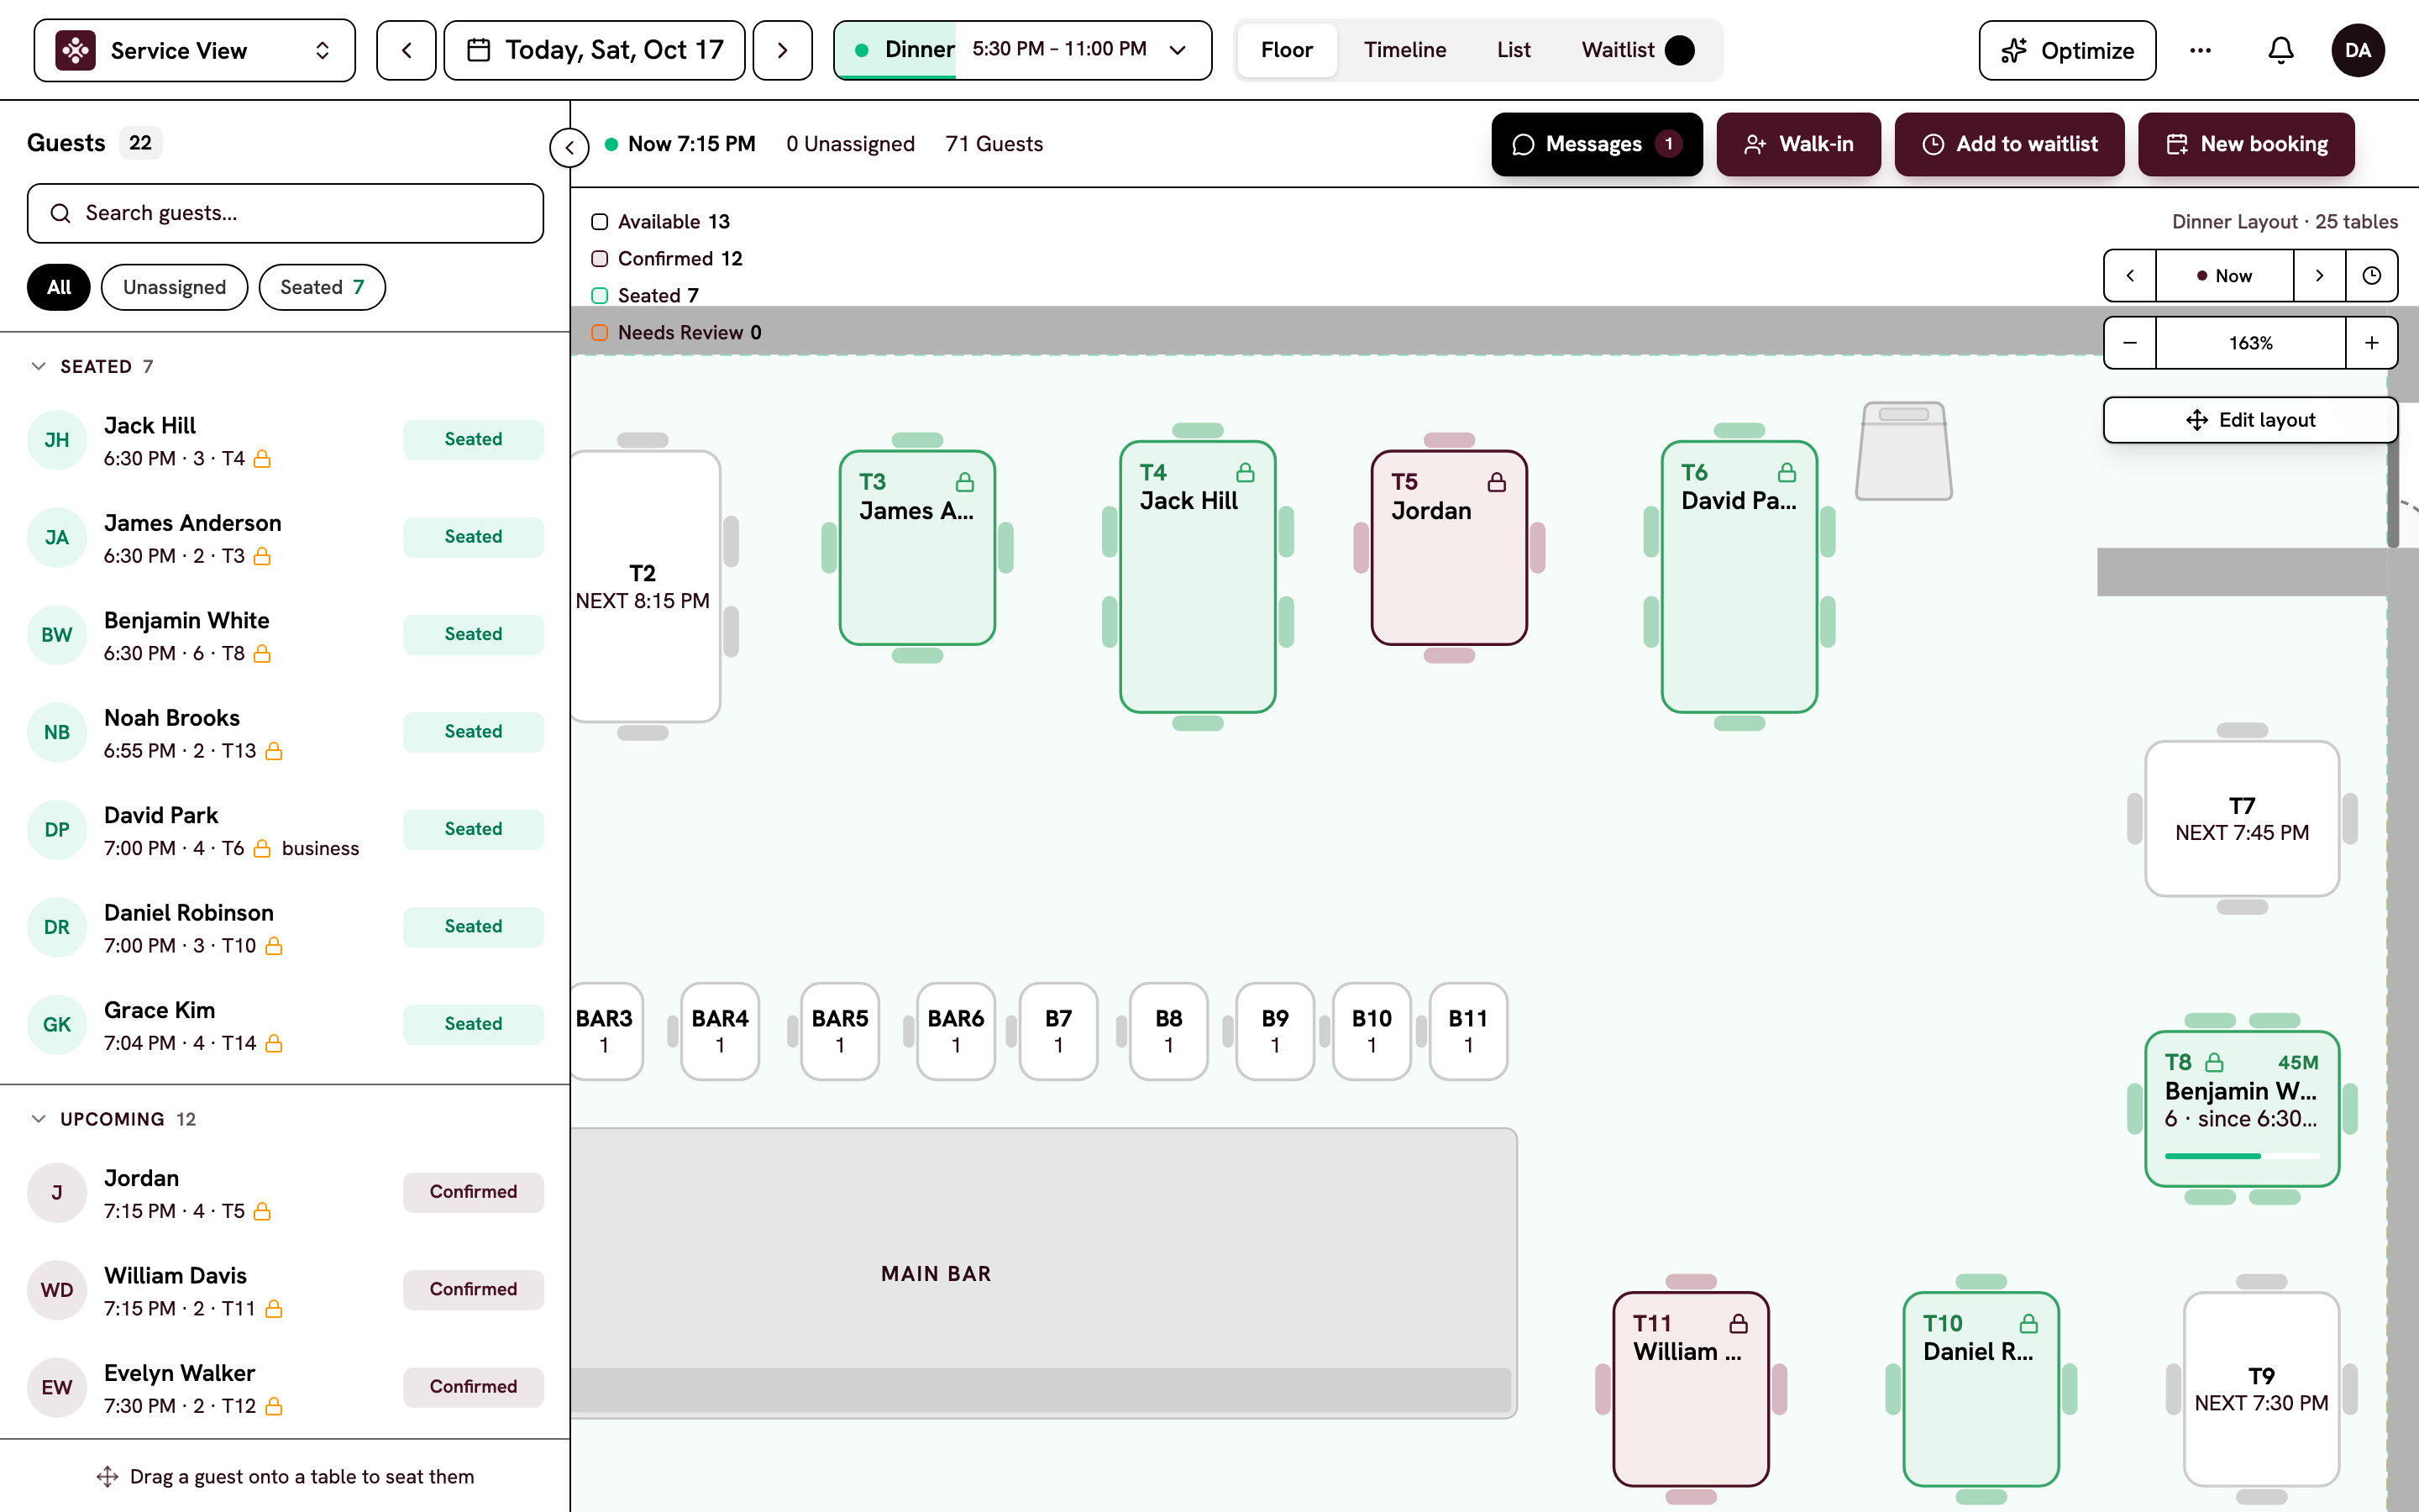This screenshot has width=2419, height=1512.
Task: Click the Search guests input field
Action: [x=286, y=213]
